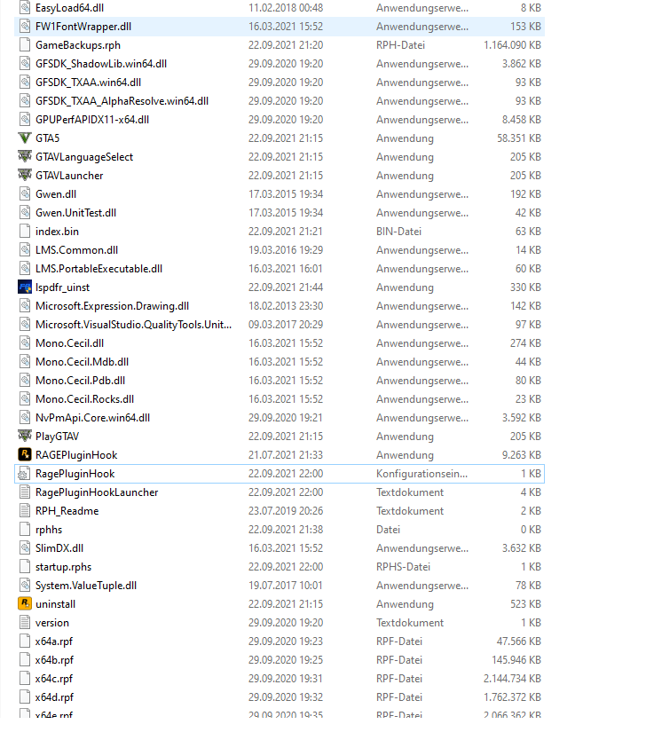Select Microsoft.Expression.Drawing.dll file name

(112, 306)
